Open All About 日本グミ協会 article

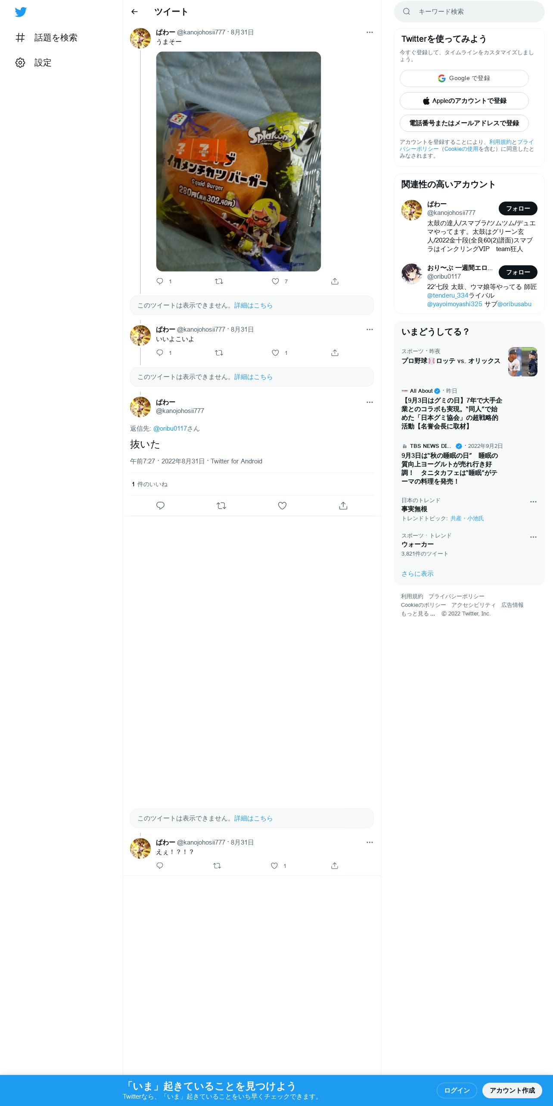tap(452, 413)
